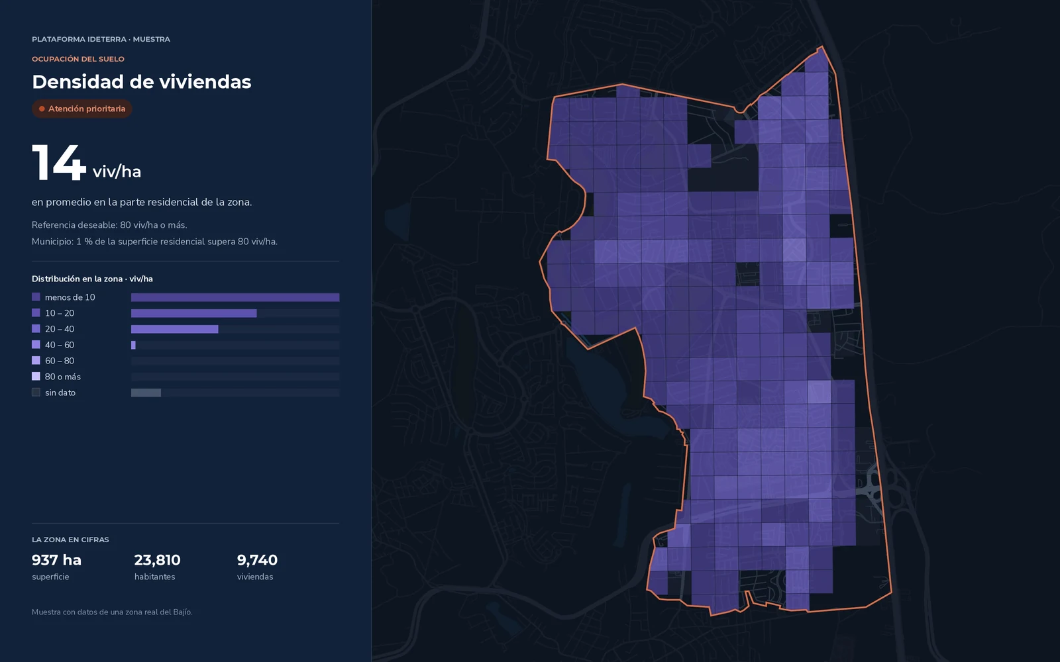Viewport: 1060px width, 662px height.
Task: Click the 'LA ZONA EN CIFRAS' heading
Action: (70, 540)
